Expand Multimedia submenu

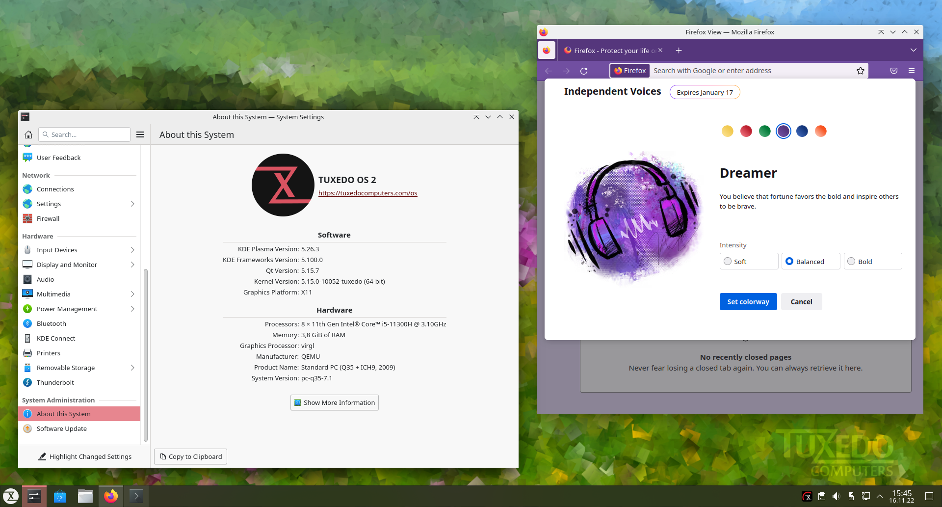[132, 294]
